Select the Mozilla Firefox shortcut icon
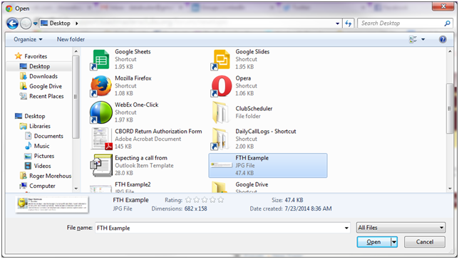 (101, 86)
